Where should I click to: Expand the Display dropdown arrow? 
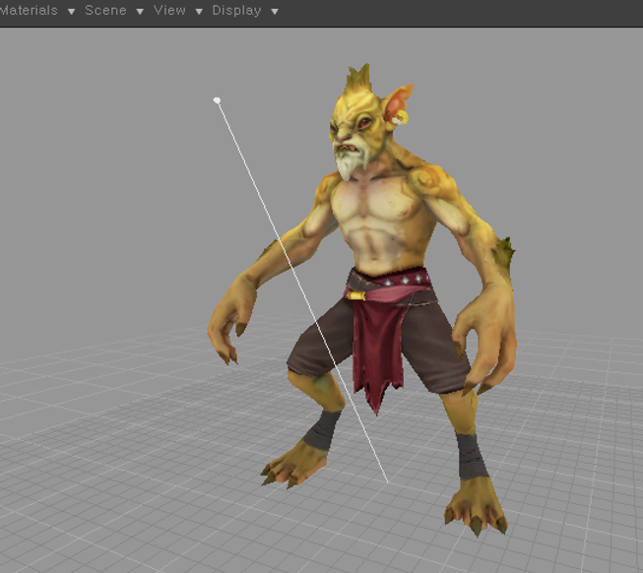pos(275,12)
